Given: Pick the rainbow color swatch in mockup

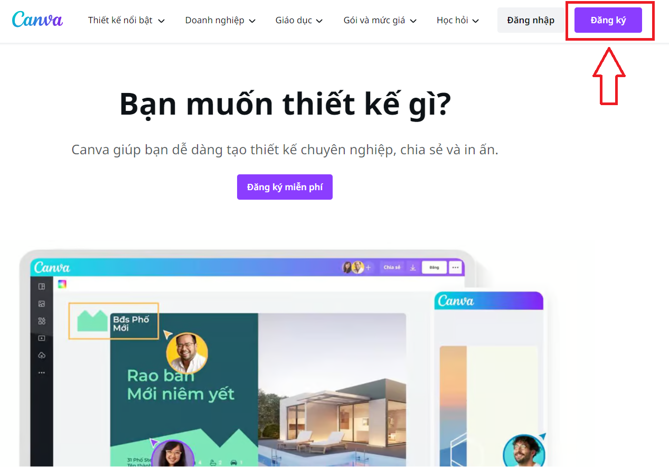Looking at the screenshot, I should coord(62,284).
